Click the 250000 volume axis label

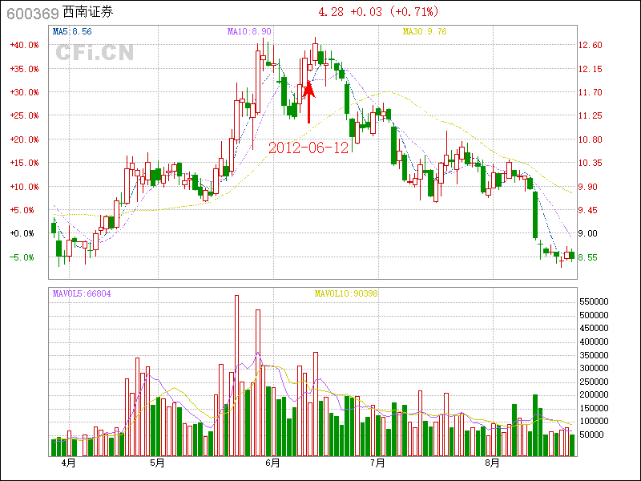point(594,382)
